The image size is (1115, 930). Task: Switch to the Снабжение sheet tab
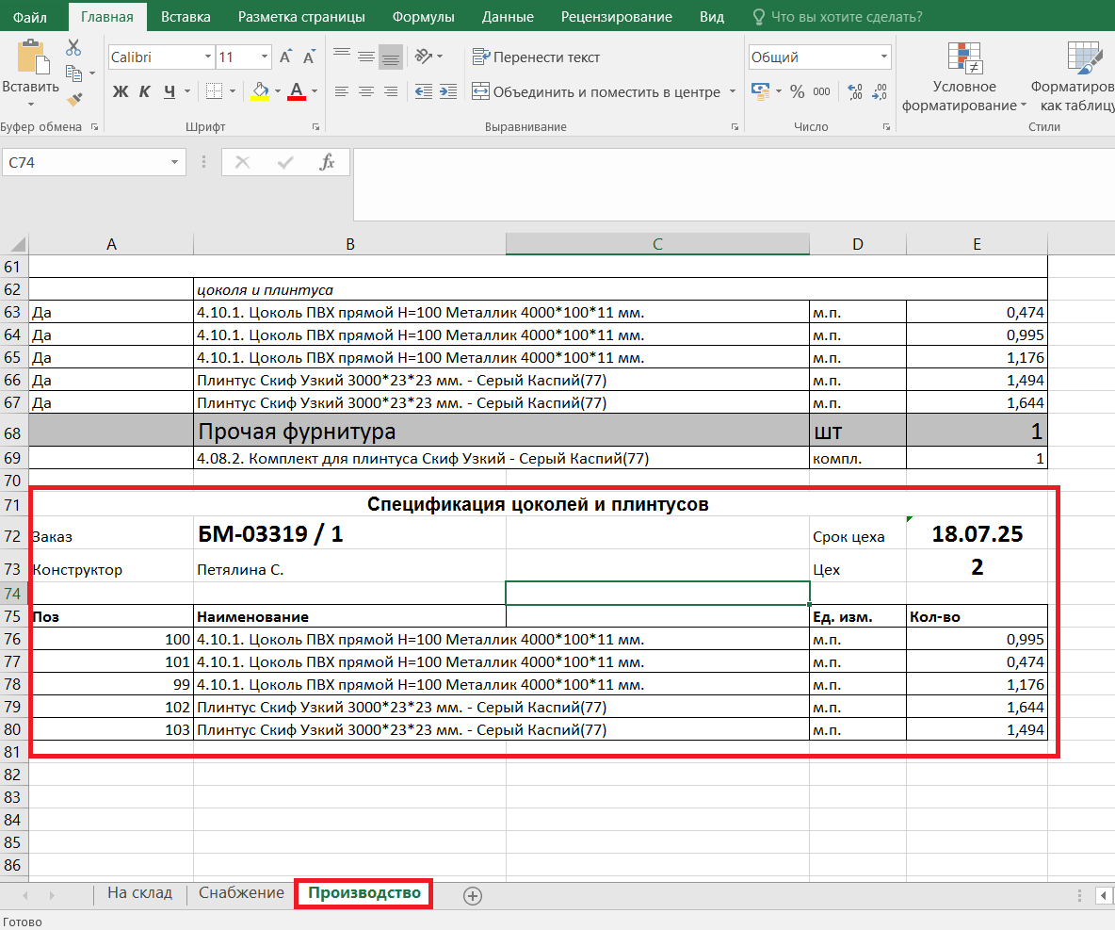point(241,893)
